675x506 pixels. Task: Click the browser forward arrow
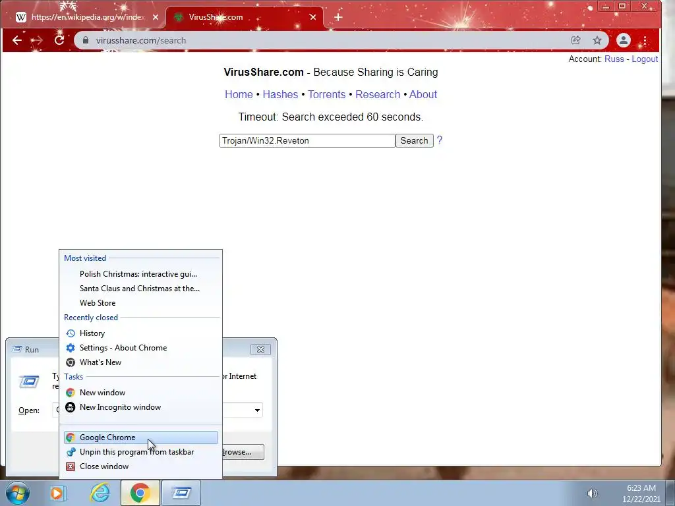pos(38,40)
